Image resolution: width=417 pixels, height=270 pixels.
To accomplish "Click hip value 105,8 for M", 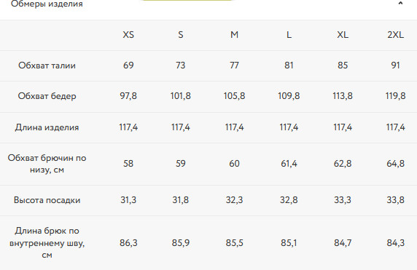I will (x=234, y=96).
